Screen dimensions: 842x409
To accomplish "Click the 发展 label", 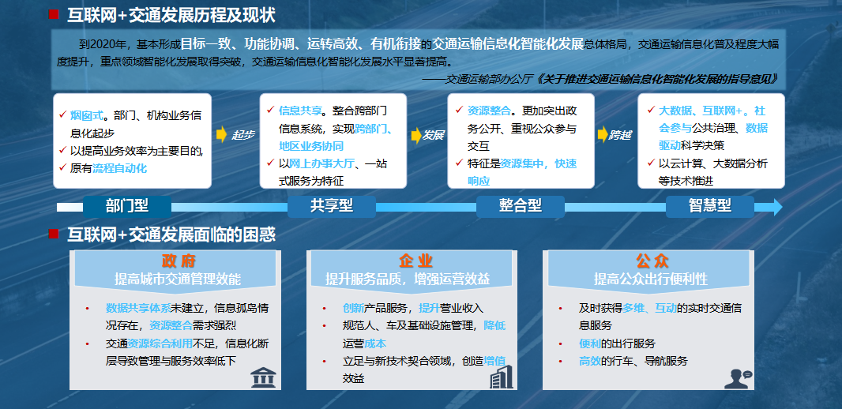I will coord(434,135).
